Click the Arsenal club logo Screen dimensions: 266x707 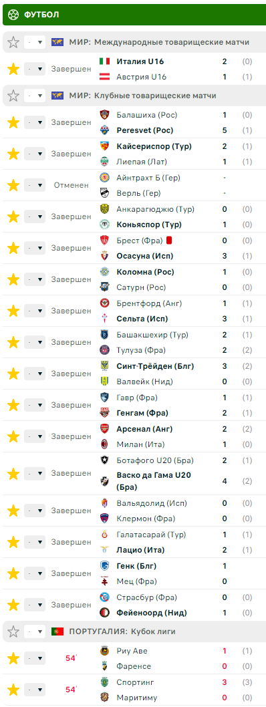[x=105, y=429]
